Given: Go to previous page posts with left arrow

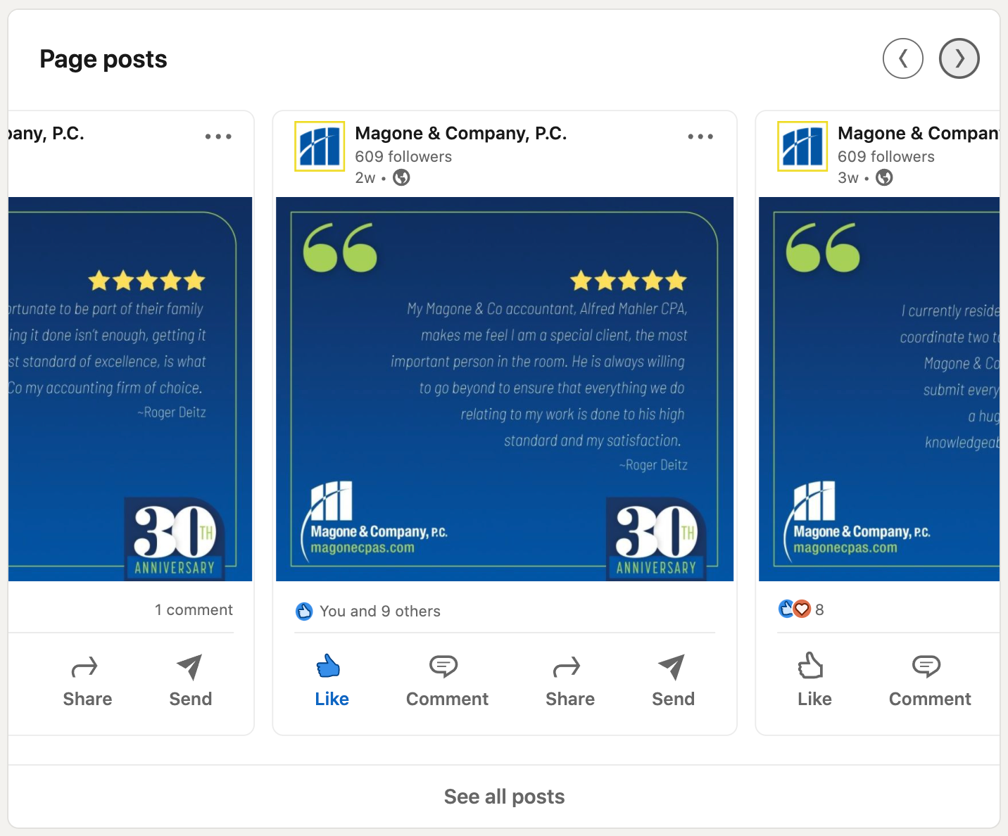Looking at the screenshot, I should pos(902,58).
